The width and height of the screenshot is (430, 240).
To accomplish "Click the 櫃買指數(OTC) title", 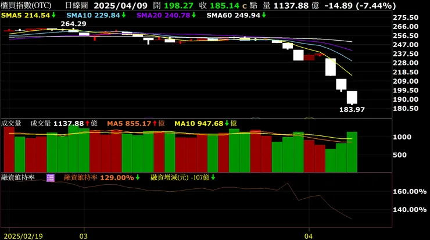I will point(26,5).
